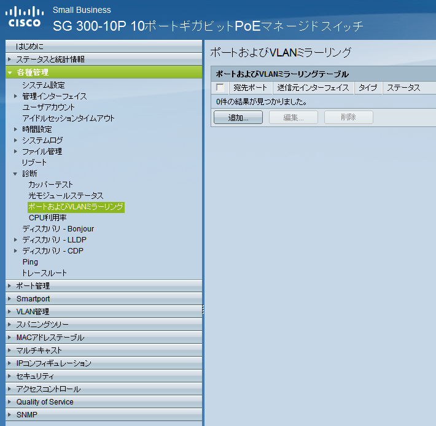This screenshot has width=436, height=426.
Task: Expand the ステータスと統計情報 section arrow
Action: 9,59
